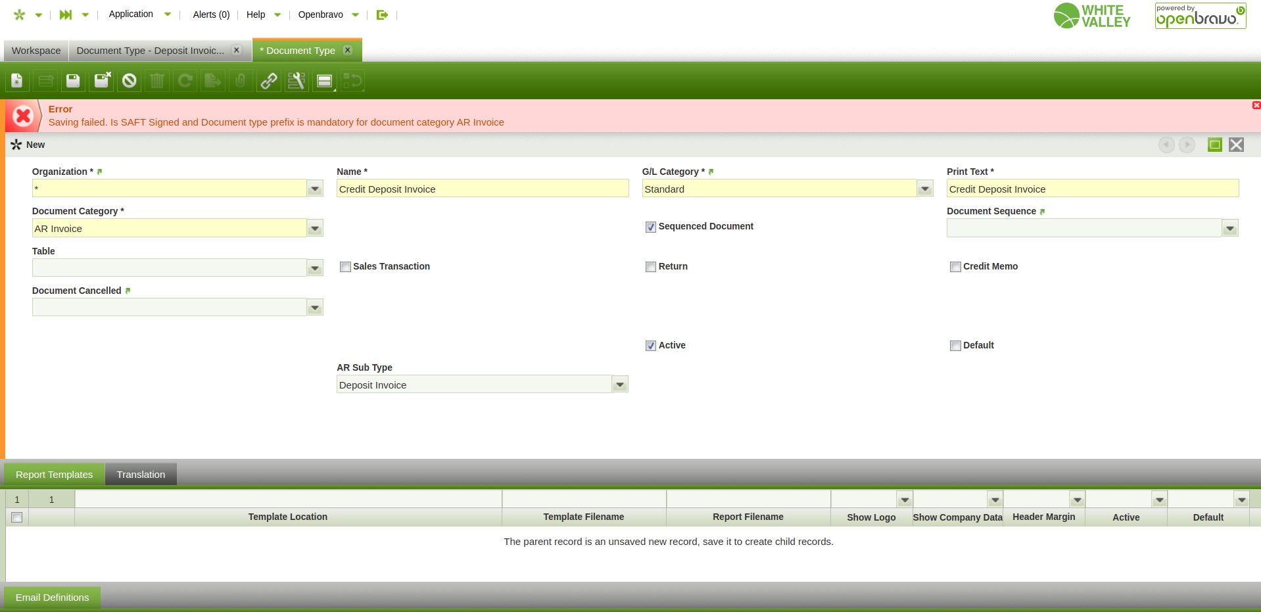Select all rows checkbox in Report Templates grid
1261x612 pixels.
point(17,517)
